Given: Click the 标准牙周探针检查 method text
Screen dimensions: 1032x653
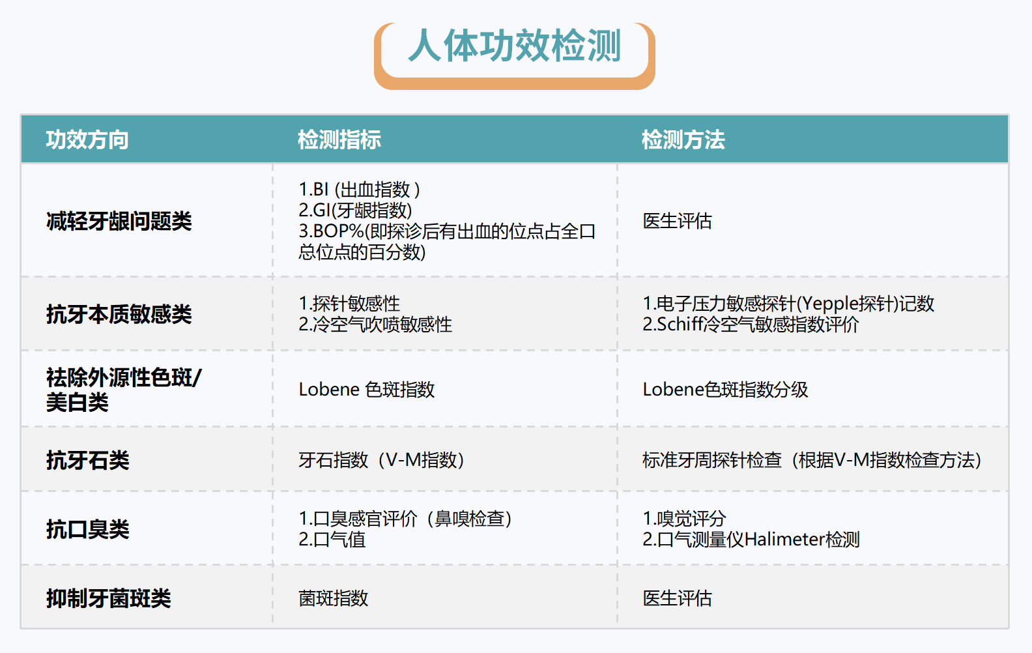Looking at the screenshot, I should [811, 460].
